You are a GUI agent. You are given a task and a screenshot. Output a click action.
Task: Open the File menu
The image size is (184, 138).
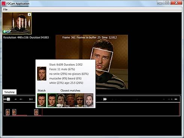coord(5,9)
